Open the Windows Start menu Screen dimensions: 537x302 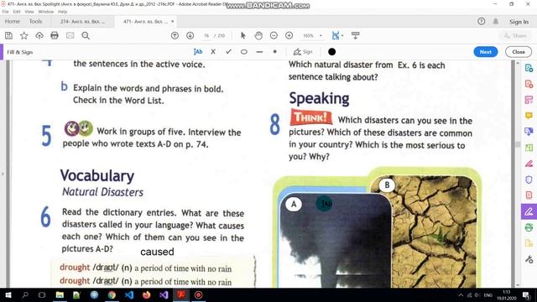click(x=8, y=294)
